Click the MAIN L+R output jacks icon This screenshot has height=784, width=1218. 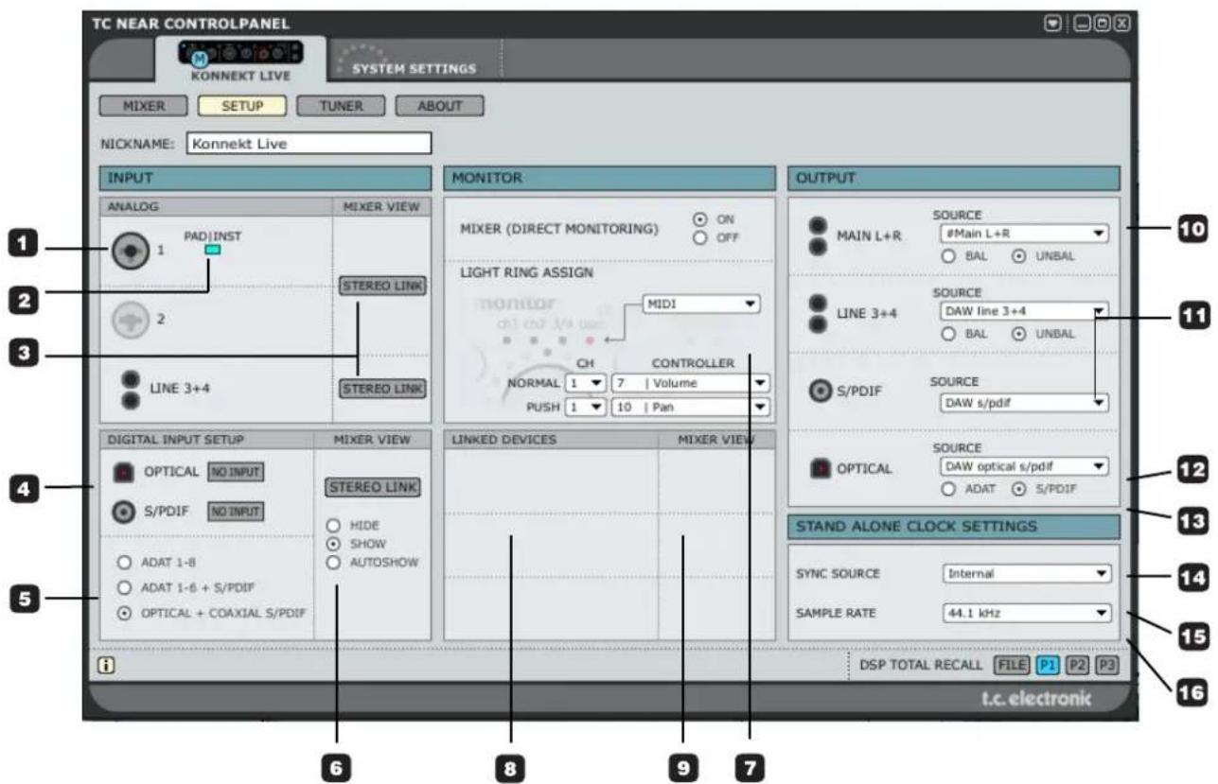click(x=818, y=235)
